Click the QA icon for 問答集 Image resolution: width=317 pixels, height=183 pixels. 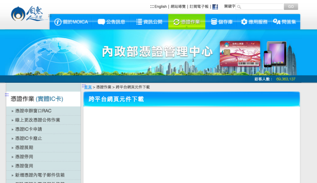277,22
